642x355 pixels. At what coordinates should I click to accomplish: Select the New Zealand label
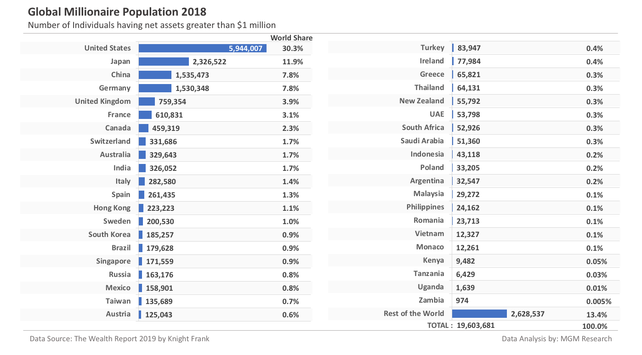(422, 101)
